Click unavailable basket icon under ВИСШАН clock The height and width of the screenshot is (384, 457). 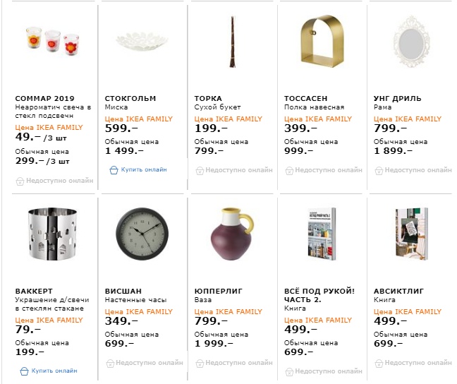tap(110, 361)
